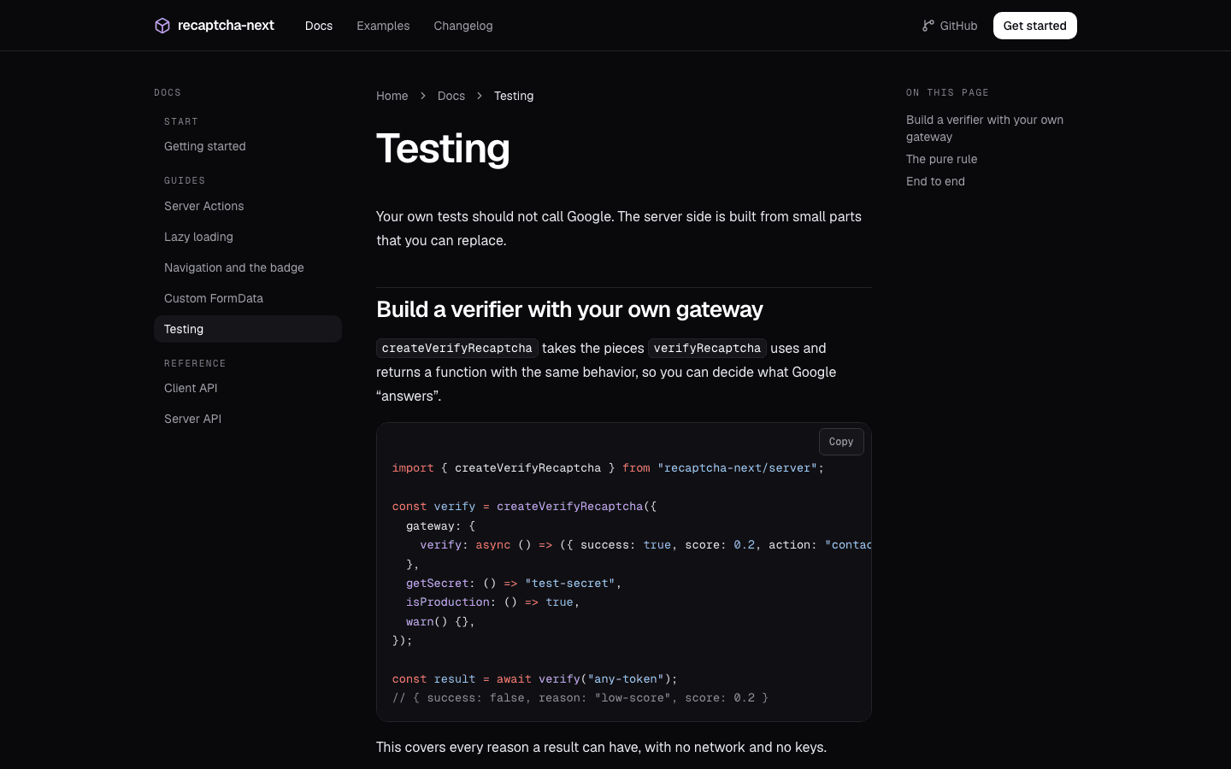Click the low-score result comment line

(x=580, y=698)
